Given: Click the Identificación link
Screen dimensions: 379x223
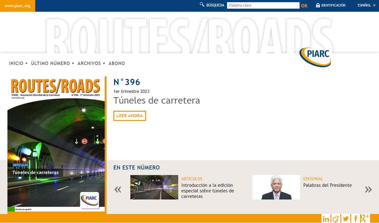Looking at the screenshot, I should (x=333, y=5).
